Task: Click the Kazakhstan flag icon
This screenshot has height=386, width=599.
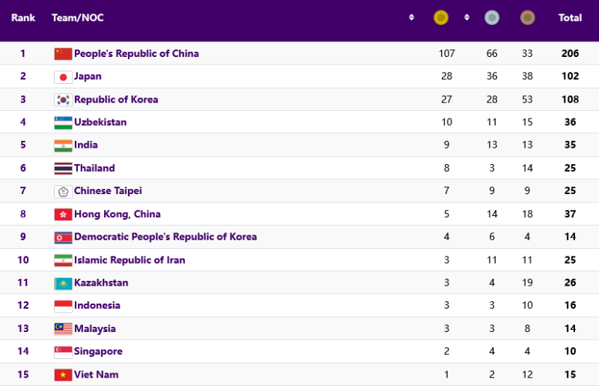Action: [63, 283]
